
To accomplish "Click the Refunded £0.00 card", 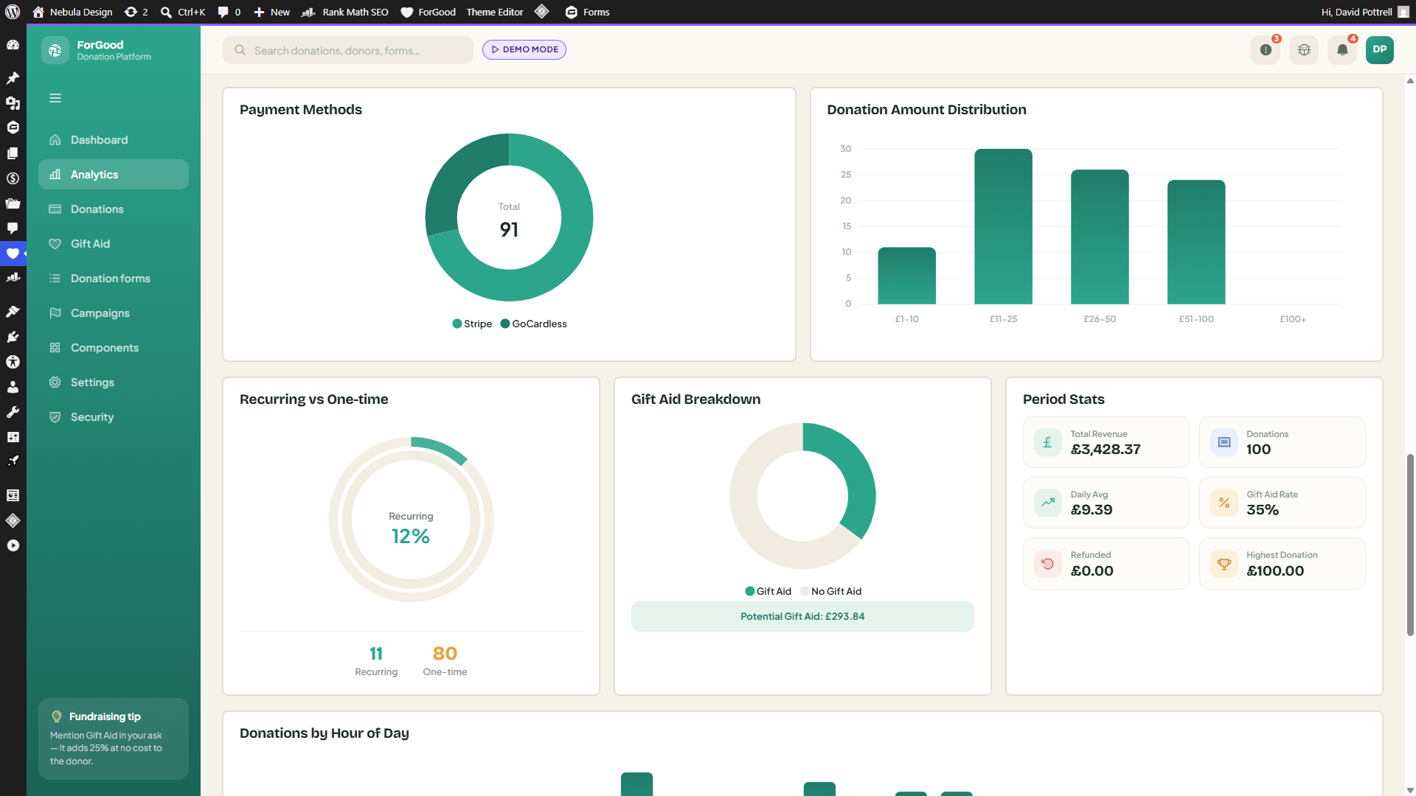I will (1106, 564).
